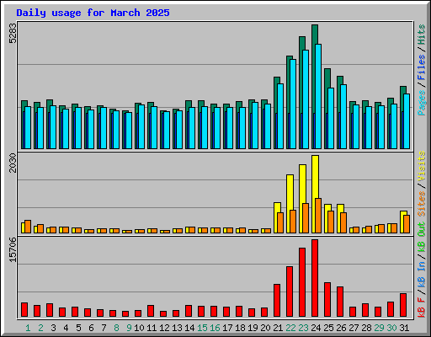The height and width of the screenshot is (337, 431).
Task: Click day 14 on the x-axis
Action: [x=189, y=328]
